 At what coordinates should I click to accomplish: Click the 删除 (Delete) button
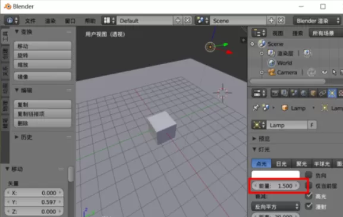43,123
